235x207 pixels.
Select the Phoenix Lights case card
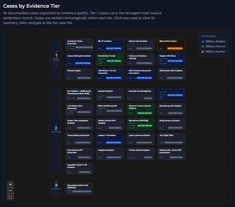pos(79,74)
